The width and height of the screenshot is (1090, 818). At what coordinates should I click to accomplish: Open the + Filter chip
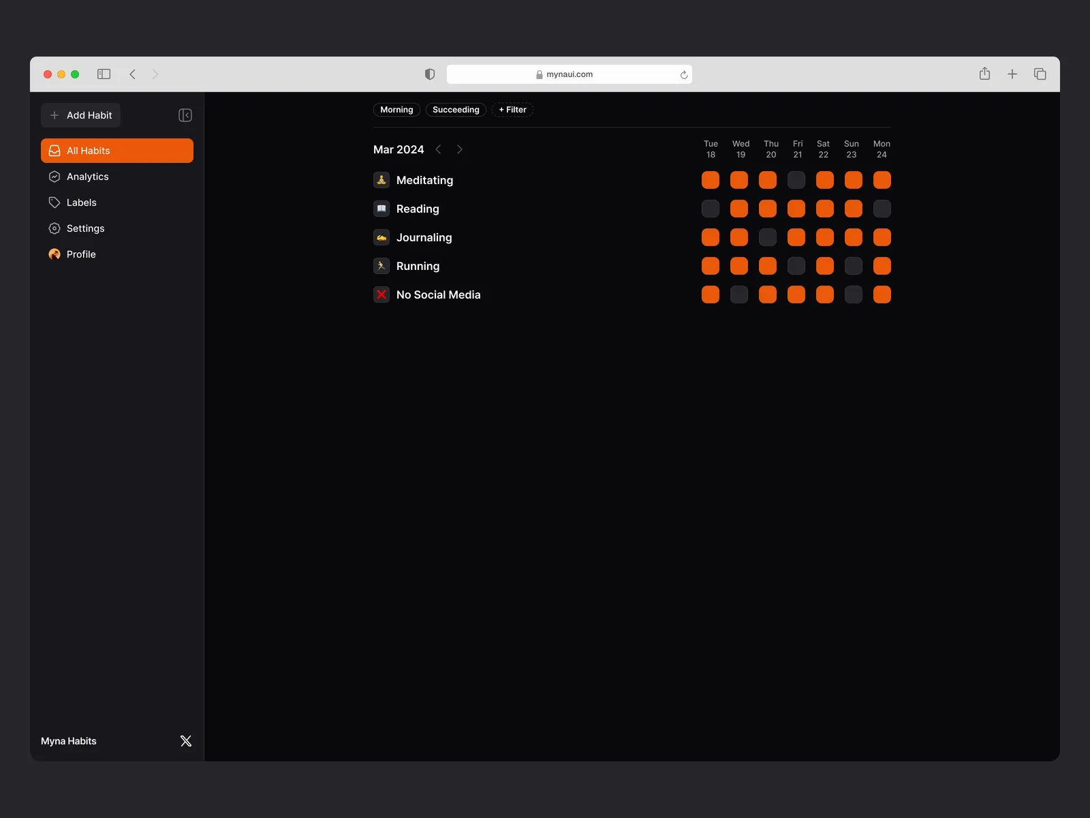[512, 110]
